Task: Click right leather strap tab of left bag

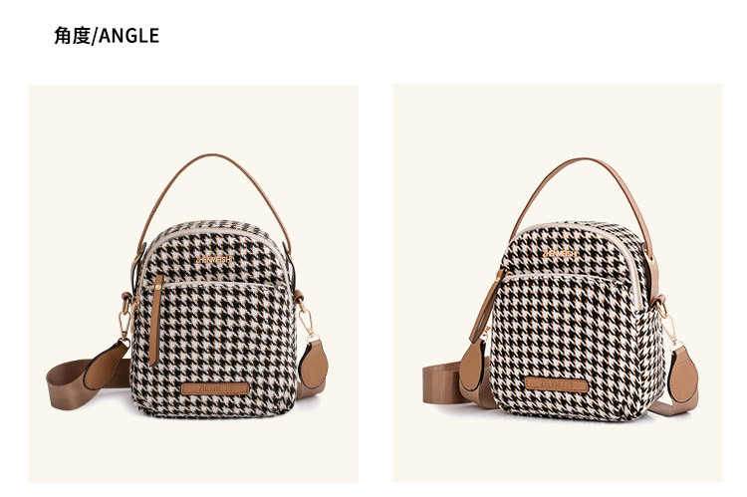Action: [315, 364]
